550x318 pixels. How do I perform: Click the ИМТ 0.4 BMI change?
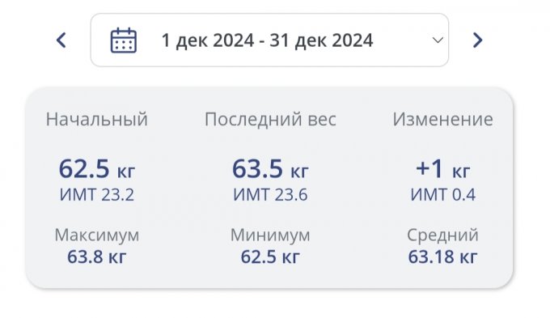pos(442,195)
